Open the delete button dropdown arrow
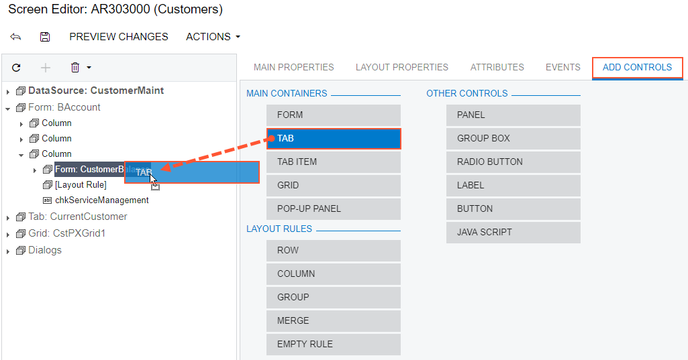 [x=89, y=68]
